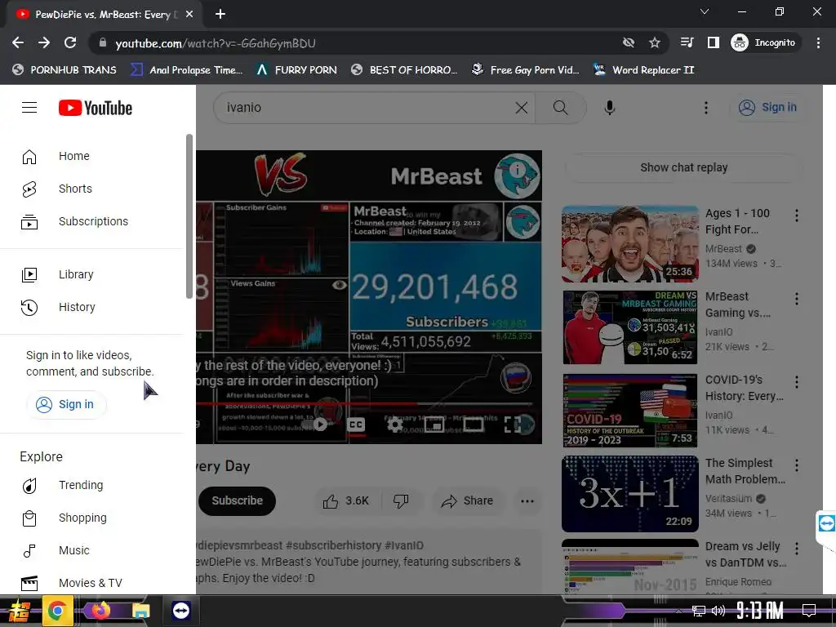Open volume control in system tray
The height and width of the screenshot is (627, 836).
(718, 611)
